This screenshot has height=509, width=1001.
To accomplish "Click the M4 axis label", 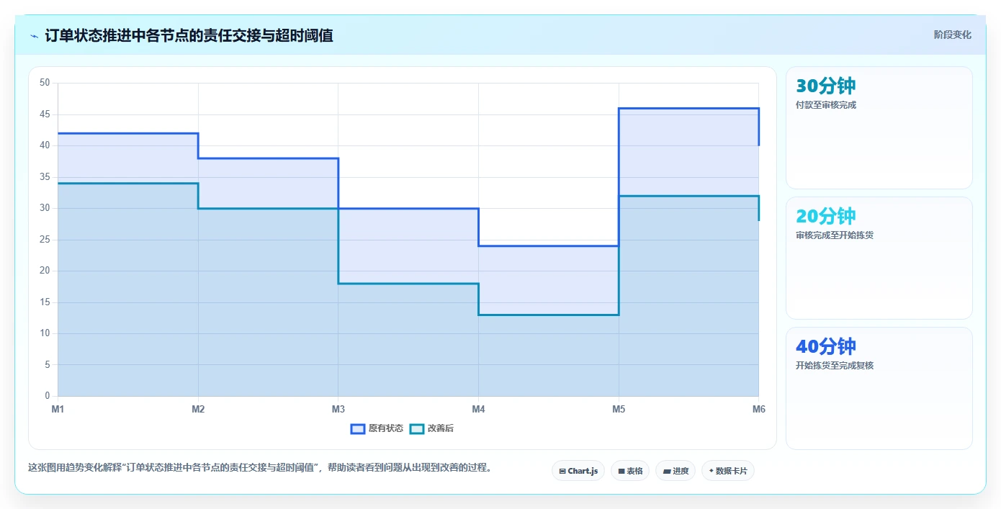I will point(478,409).
